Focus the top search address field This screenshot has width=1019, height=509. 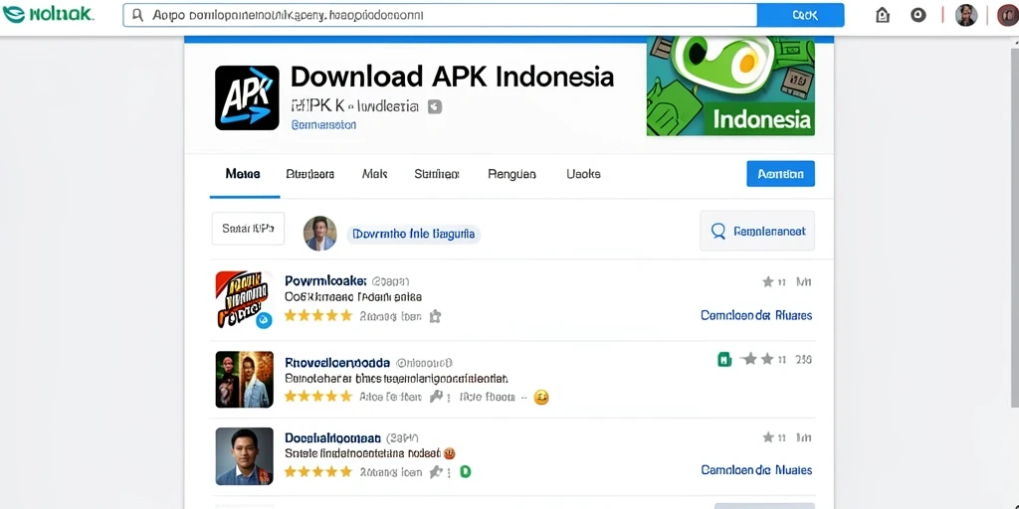440,15
